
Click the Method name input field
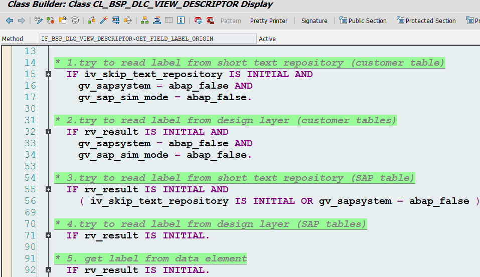pos(148,39)
